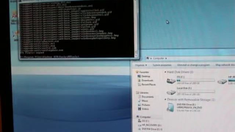Click the HP_RECOVERY capacity usage bar
The image size is (235, 132).
232,80
